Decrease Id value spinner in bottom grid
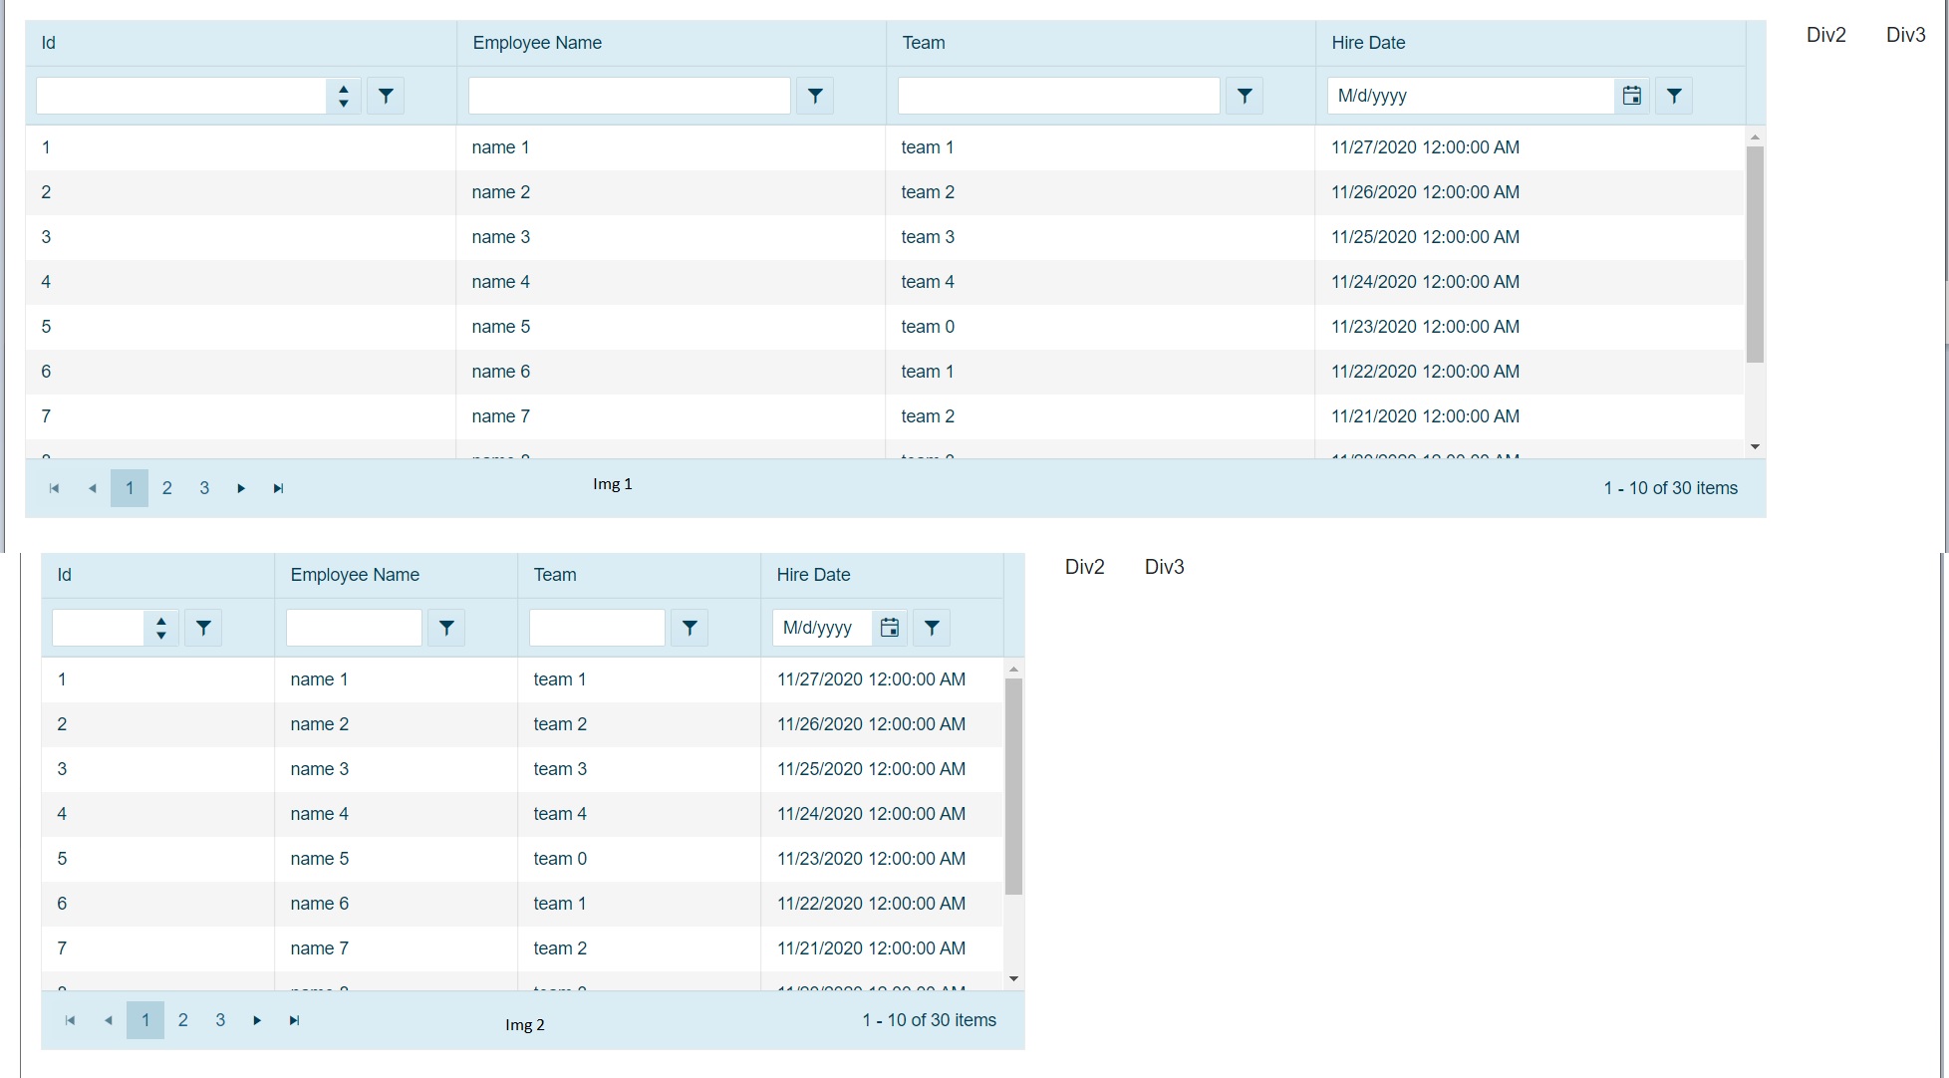 (x=161, y=636)
